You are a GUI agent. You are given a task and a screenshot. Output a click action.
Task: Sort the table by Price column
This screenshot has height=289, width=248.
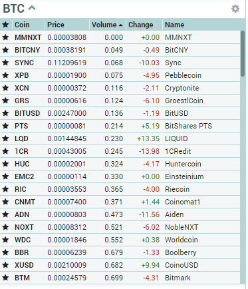point(56,25)
